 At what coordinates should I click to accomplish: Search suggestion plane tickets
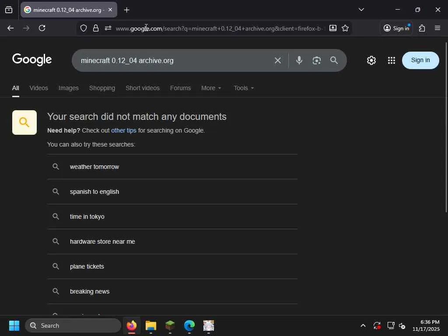[172, 266]
